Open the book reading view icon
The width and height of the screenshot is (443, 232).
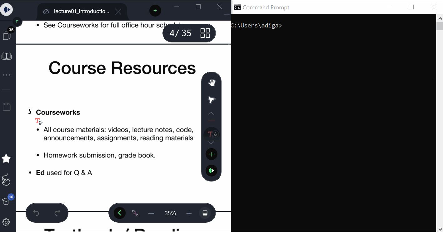pos(7,56)
